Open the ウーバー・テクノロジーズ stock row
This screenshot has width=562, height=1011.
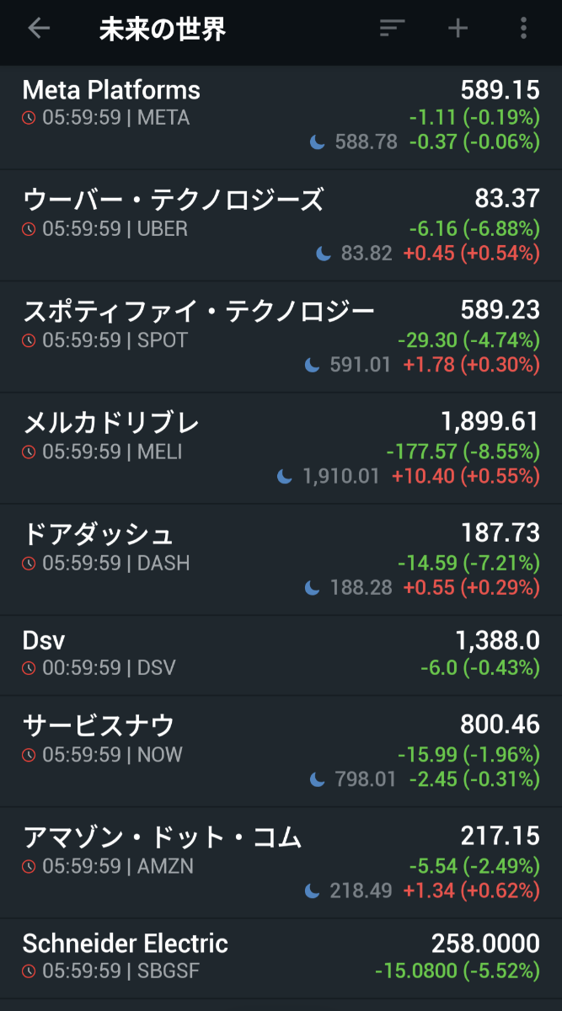click(x=173, y=201)
